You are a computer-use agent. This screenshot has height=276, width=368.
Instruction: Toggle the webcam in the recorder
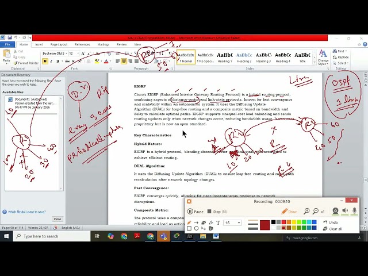coord(336,211)
